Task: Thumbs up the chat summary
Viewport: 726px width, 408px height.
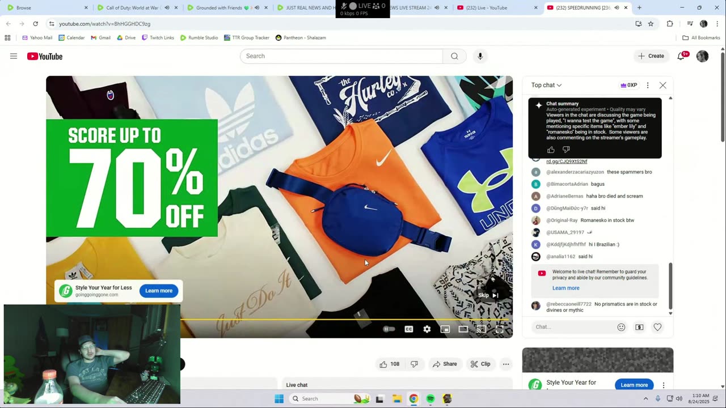Action: 551,150
